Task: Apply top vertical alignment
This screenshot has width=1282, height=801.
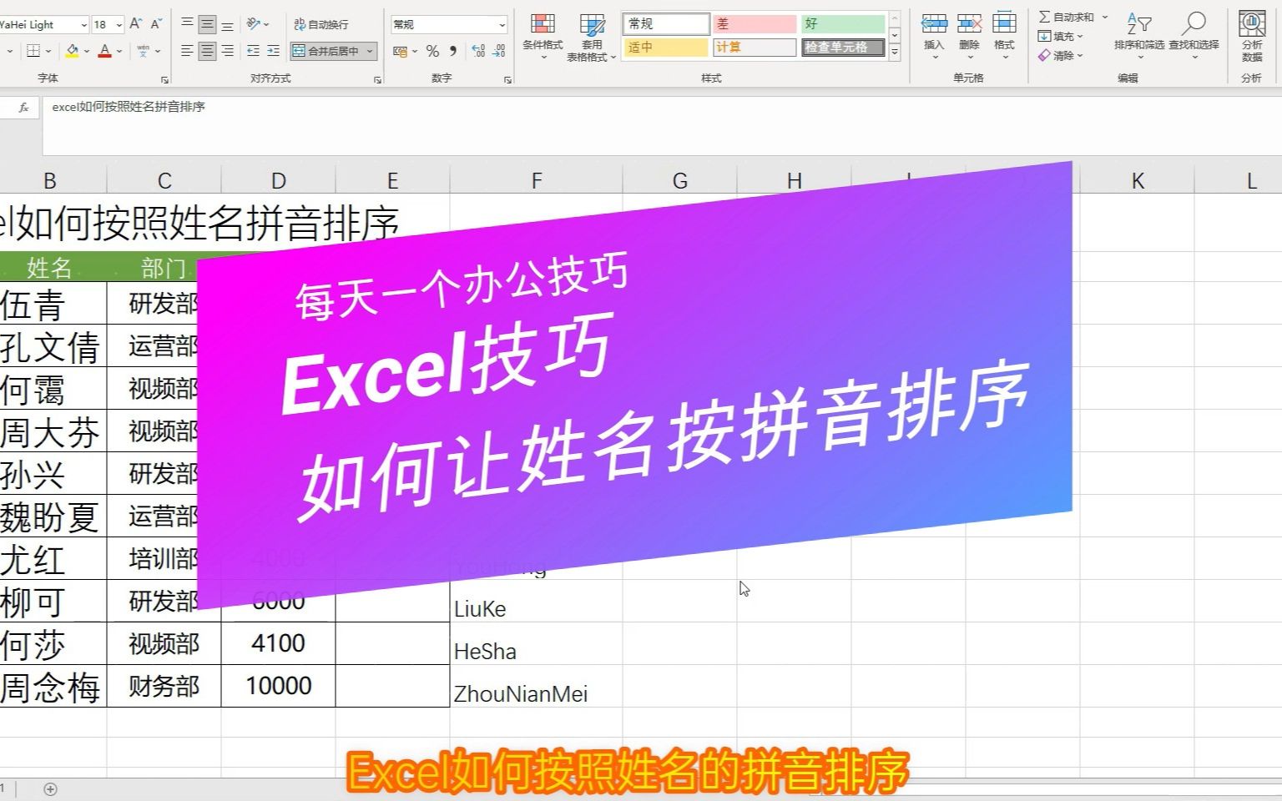Action: tap(187, 24)
